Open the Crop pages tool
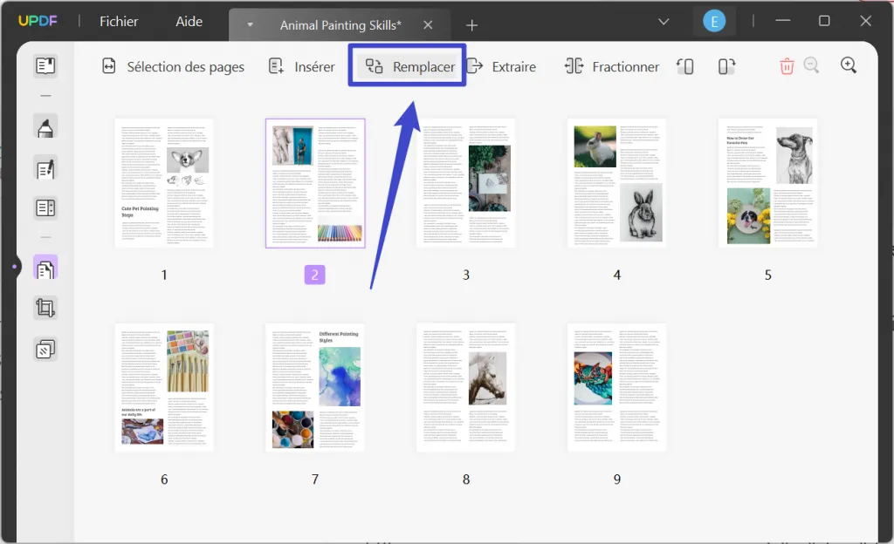Viewport: 894px width, 544px height. [x=45, y=308]
